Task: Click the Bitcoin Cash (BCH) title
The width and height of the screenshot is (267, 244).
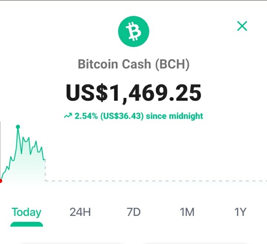Action: [134, 64]
